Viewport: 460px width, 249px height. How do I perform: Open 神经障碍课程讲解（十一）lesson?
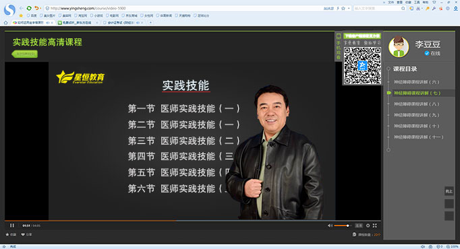coord(418,137)
